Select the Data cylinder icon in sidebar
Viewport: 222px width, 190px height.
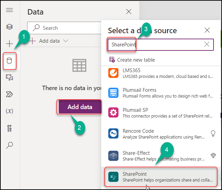click(10, 61)
